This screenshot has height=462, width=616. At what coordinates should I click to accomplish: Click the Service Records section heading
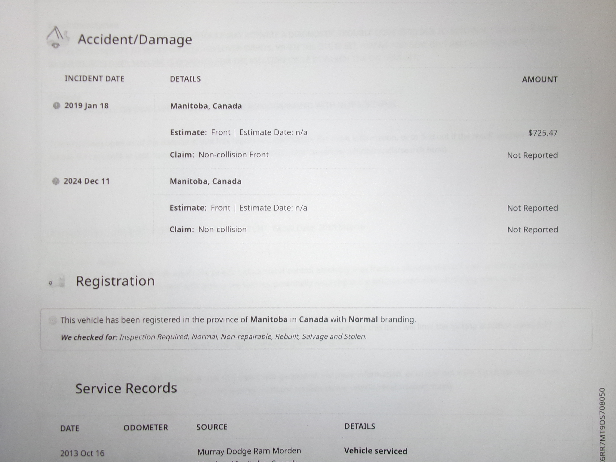(126, 388)
